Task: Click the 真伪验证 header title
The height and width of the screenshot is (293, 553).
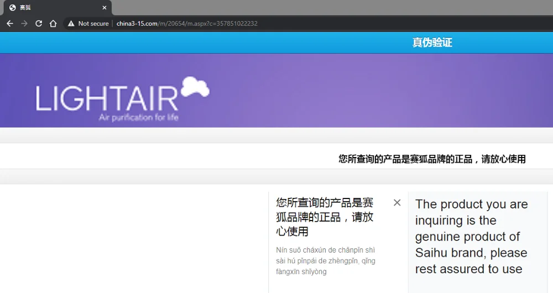Action: coord(432,43)
